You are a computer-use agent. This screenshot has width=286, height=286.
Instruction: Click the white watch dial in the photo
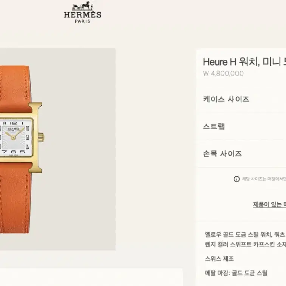pyautogui.click(x=15, y=138)
